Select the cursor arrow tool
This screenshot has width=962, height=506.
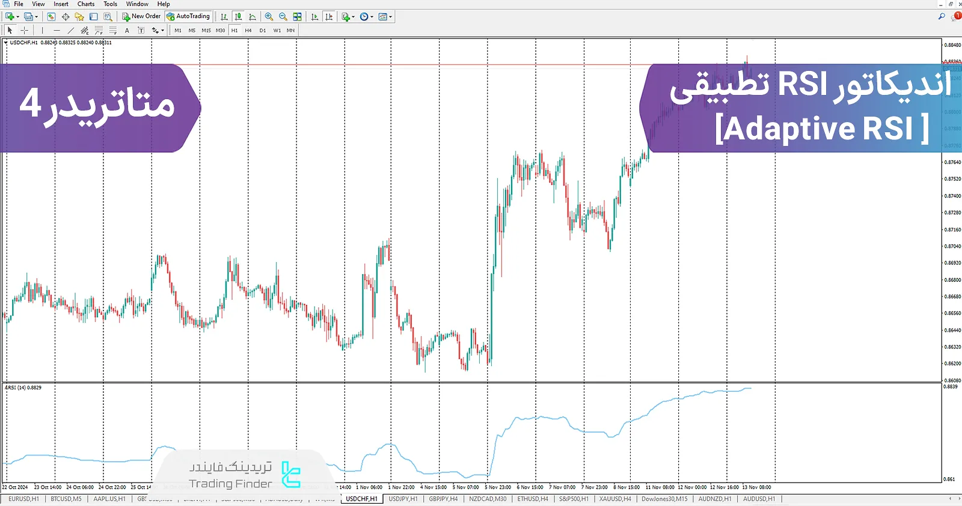click(10, 30)
